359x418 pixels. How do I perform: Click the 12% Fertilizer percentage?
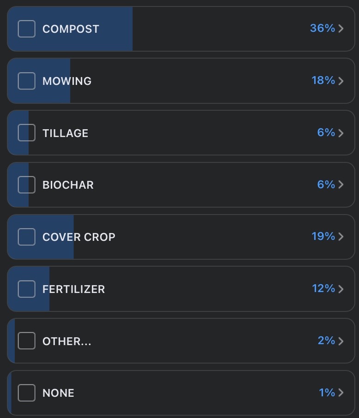[x=323, y=288]
